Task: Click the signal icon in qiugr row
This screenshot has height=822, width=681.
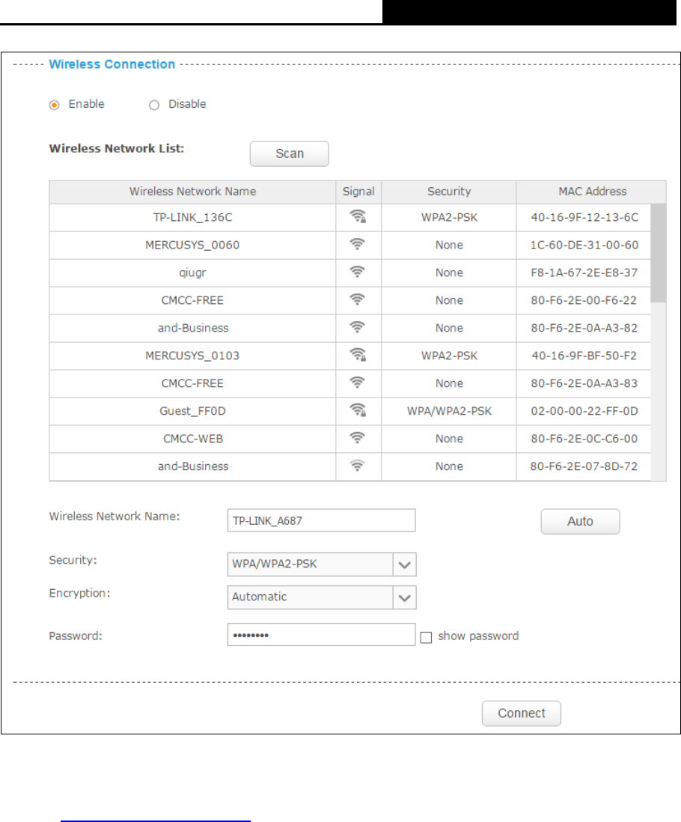Action: point(357,272)
